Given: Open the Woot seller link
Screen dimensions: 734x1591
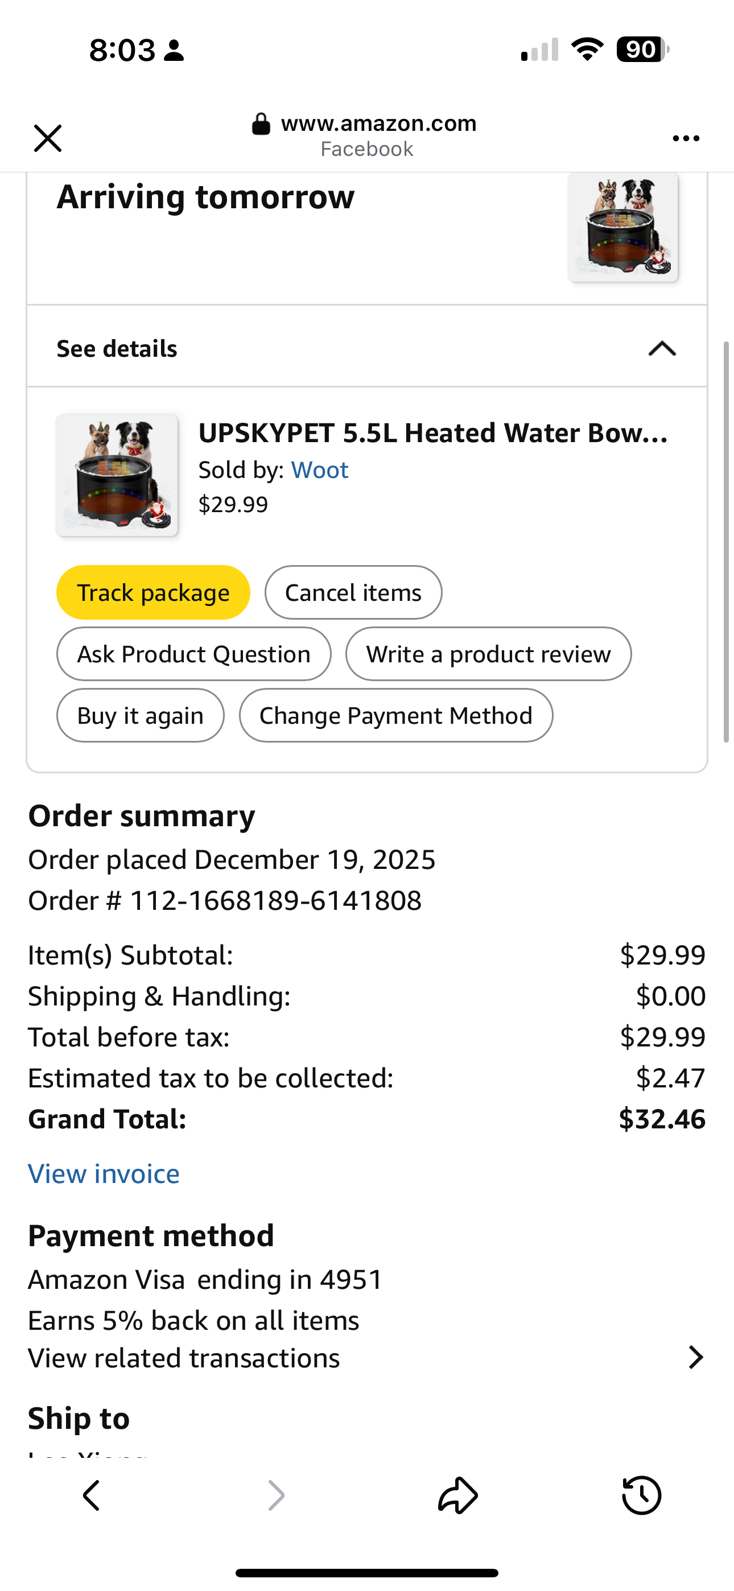Looking at the screenshot, I should pos(319,470).
